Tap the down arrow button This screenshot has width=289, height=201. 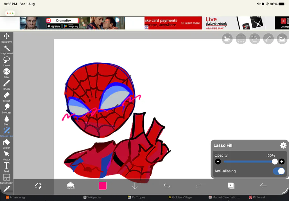click(135, 186)
